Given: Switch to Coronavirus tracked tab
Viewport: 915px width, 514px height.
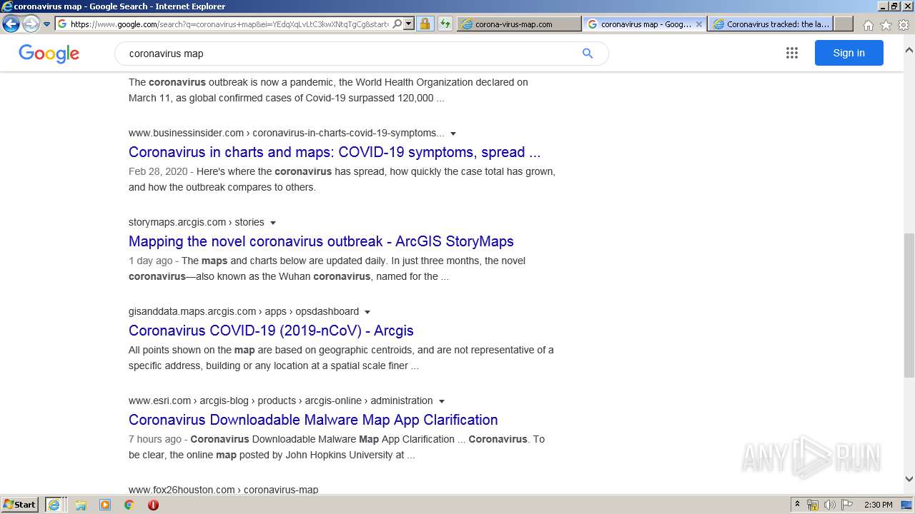Looking at the screenshot, I should point(771,24).
